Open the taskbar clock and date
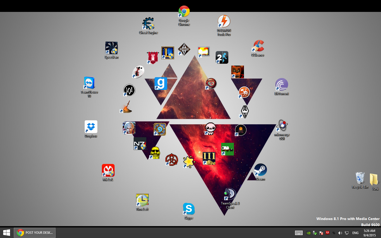Screen dimensions: 381x238 pos(369,233)
